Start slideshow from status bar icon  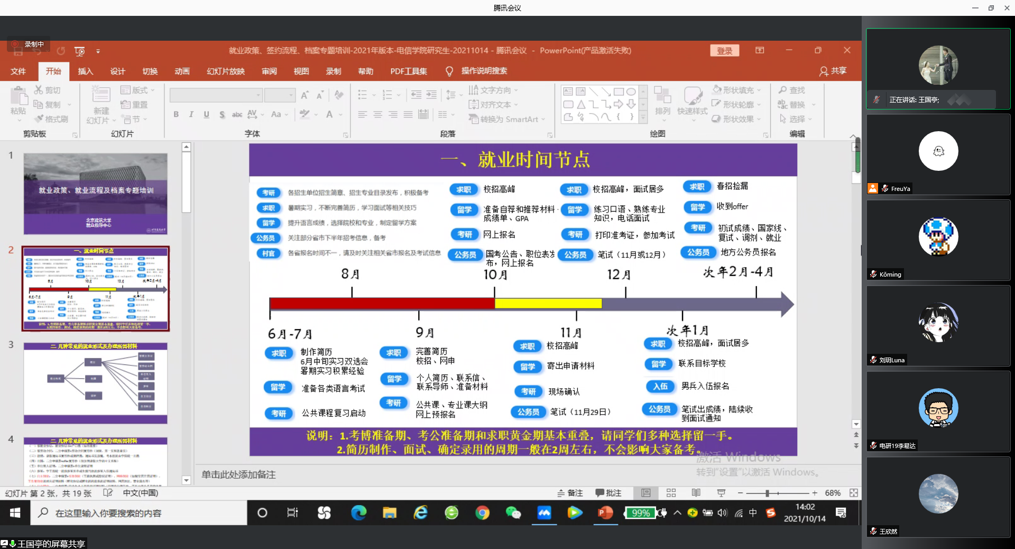(x=721, y=493)
